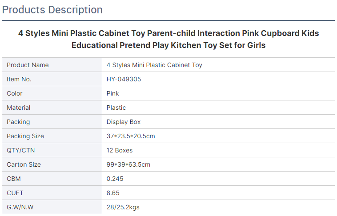The image size is (337, 216).
Task: Select carton size 99*39*63.5cm
Action: coord(128,164)
